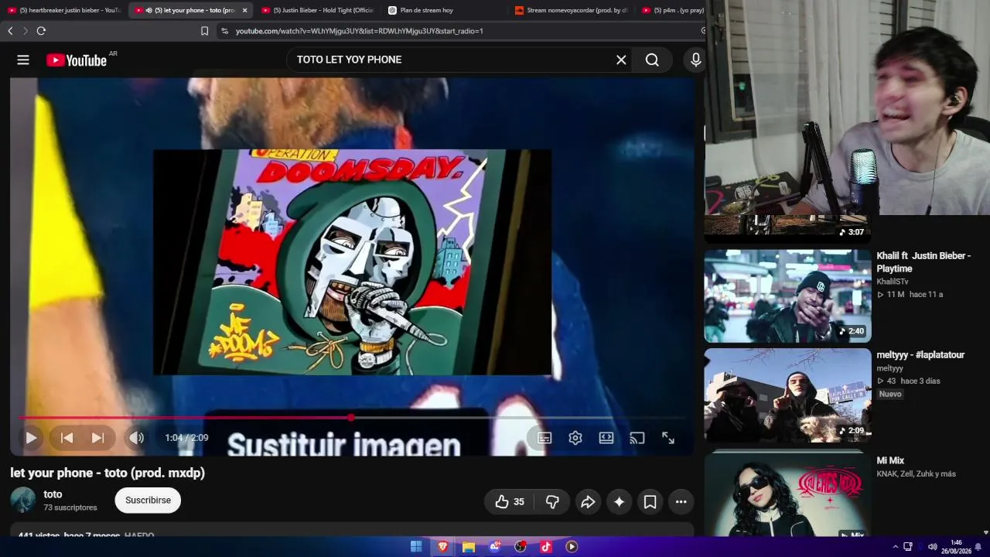Viewport: 990px width, 557px height.
Task: Save the video with the bookmark icon
Action: coord(650,502)
